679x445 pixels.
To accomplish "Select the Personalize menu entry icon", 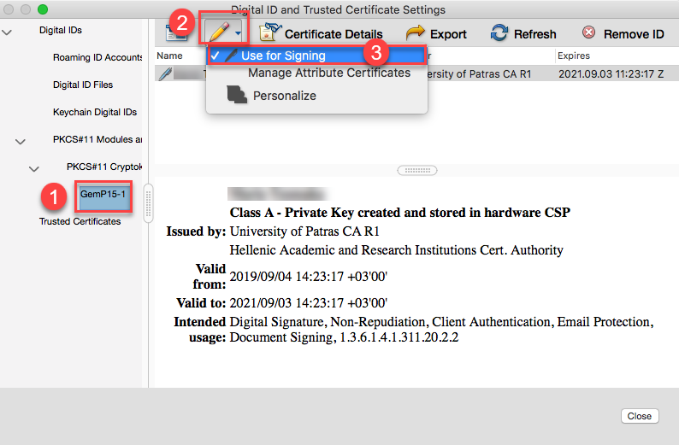I will [236, 95].
